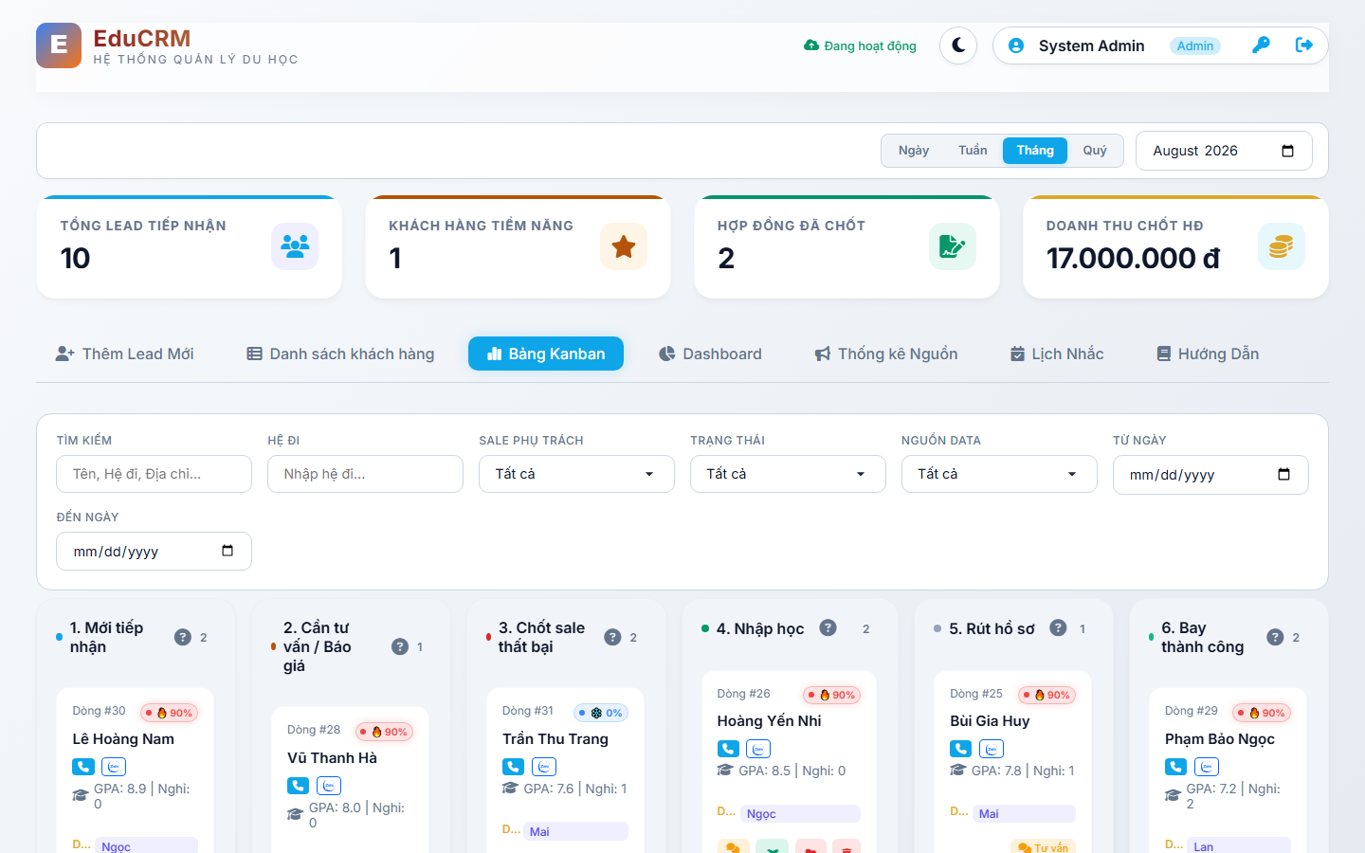Click Dòng #28 label on Vũ Thanh Hà card
Image resolution: width=1365 pixels, height=853 pixels.
pyautogui.click(x=314, y=730)
